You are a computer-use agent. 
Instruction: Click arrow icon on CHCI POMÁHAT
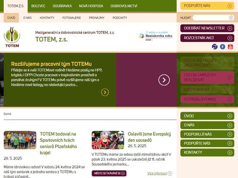pos(230,89)
